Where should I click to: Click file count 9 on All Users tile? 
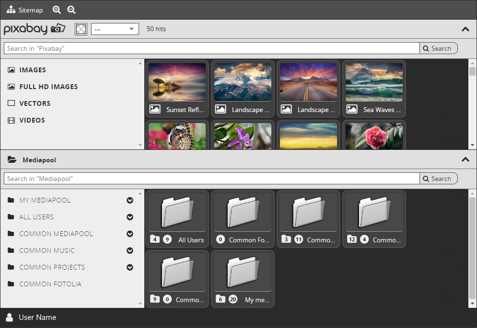pyautogui.click(x=167, y=239)
